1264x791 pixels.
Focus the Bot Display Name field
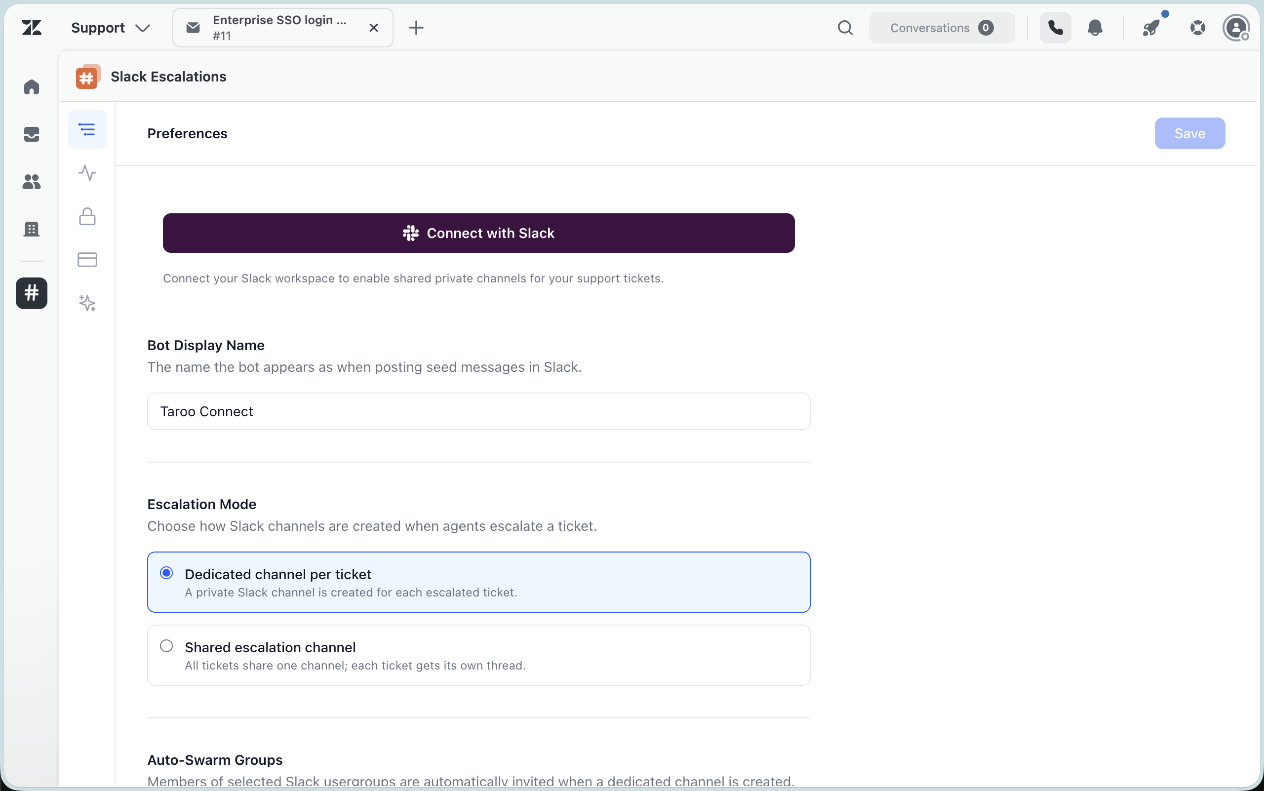[x=479, y=411]
